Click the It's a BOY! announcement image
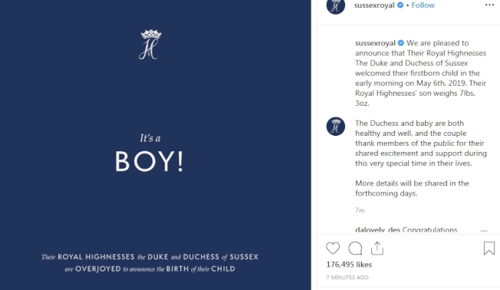The height and width of the screenshot is (290, 500). [x=156, y=145]
